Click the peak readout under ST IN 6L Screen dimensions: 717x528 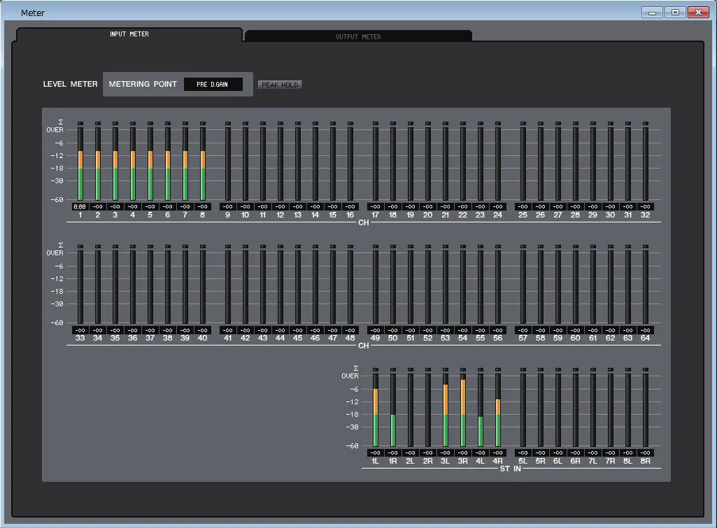point(558,452)
